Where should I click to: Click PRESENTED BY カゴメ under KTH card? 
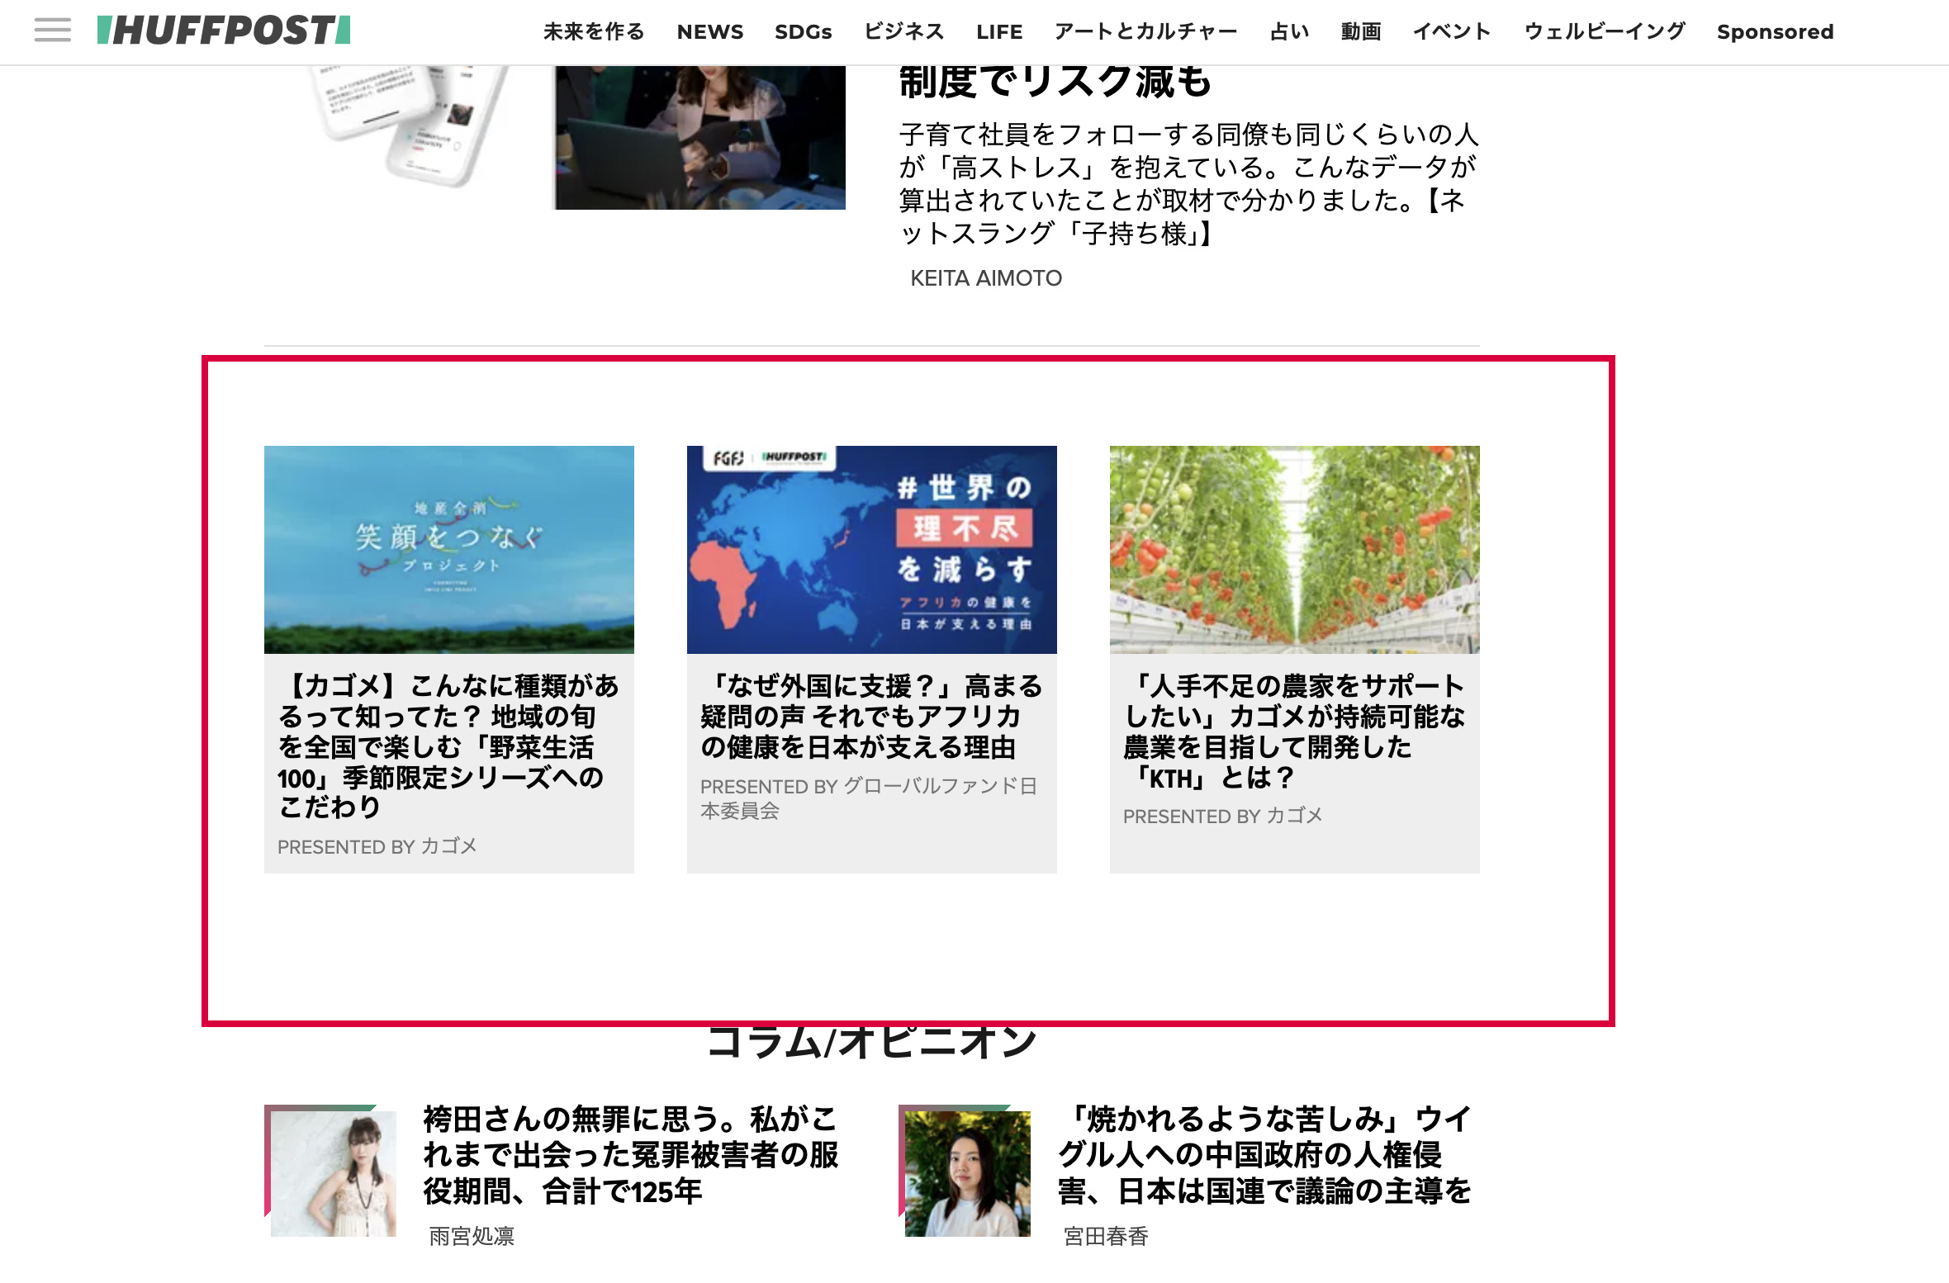1223,816
